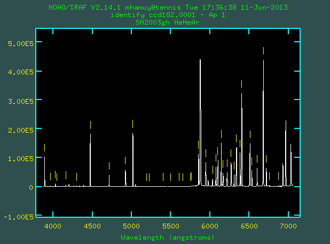330x244 pixels.
Task: Click the 'Wavelength (angstroms)' axis label
Action: (168, 238)
